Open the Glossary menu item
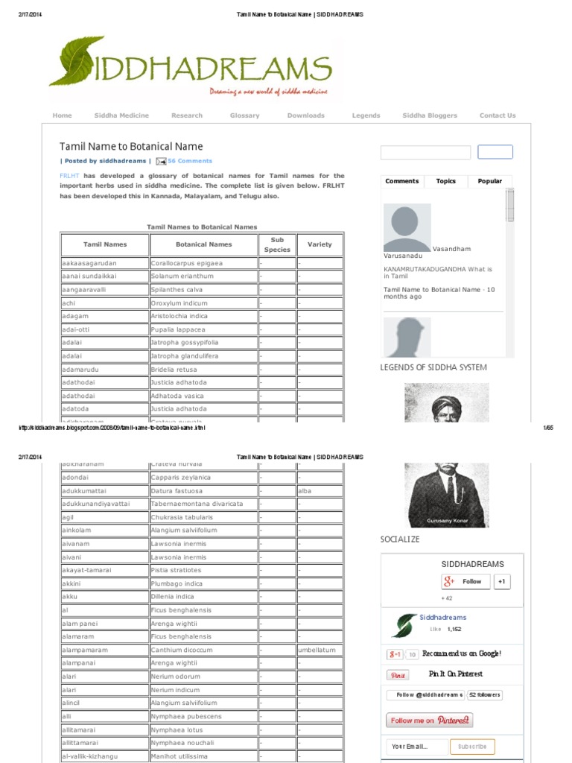This screenshot has height=763, width=572. click(x=244, y=115)
